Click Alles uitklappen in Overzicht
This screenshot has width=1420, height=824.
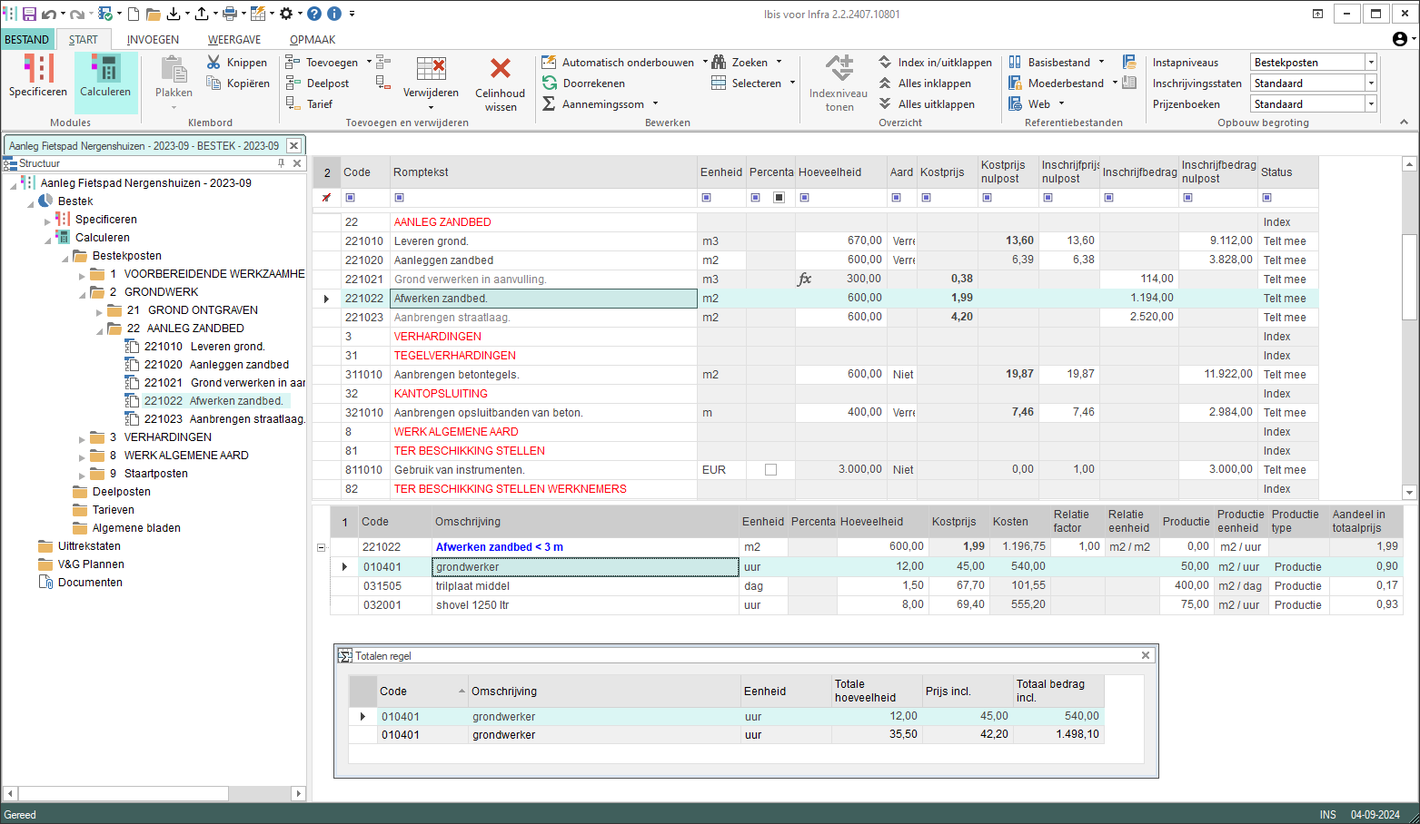(x=927, y=103)
